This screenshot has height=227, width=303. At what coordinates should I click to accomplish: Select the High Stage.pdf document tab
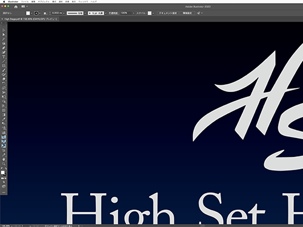pyautogui.click(x=30, y=19)
